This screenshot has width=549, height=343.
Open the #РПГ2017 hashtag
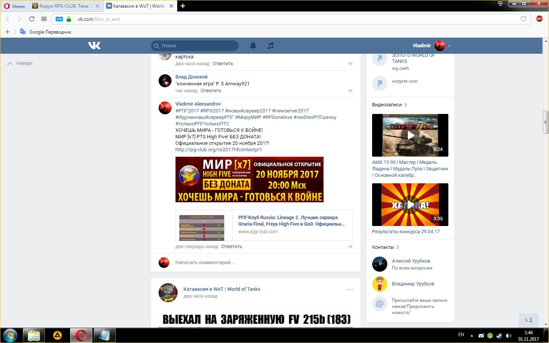tap(187, 111)
